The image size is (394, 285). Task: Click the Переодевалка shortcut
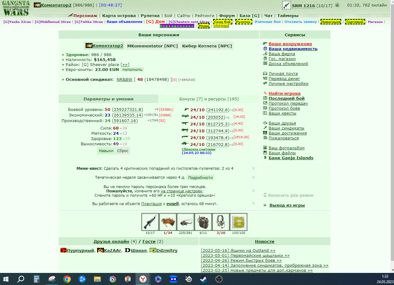point(177,26)
